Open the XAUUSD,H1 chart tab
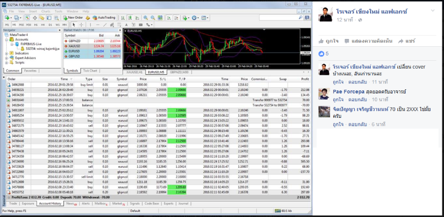 pyautogui.click(x=134, y=72)
